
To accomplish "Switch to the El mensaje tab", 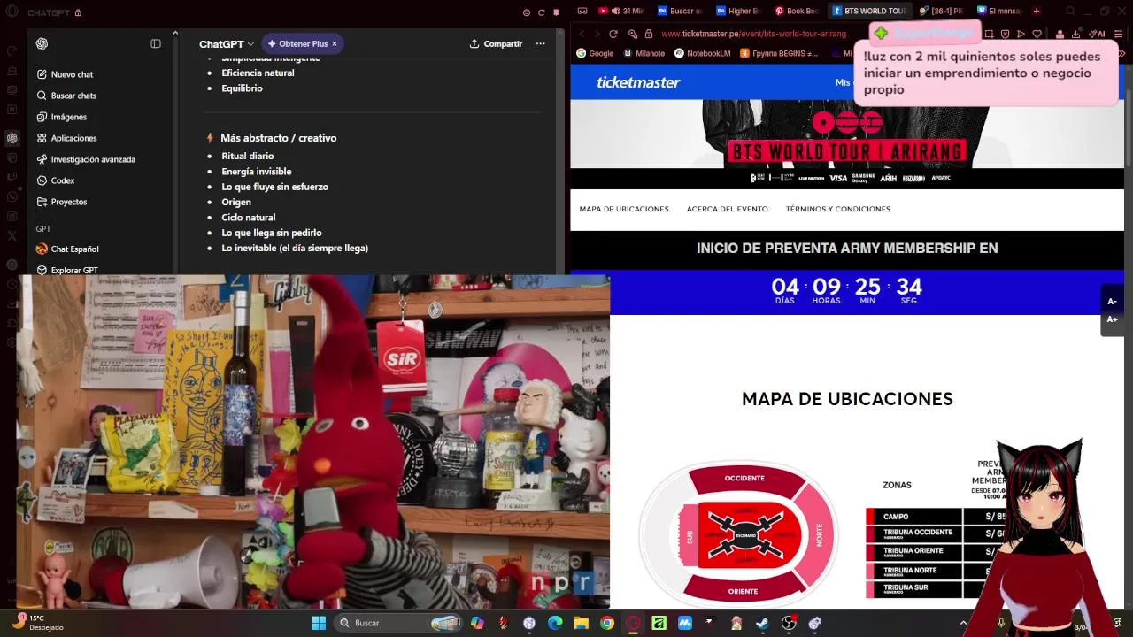I will 999,11.
